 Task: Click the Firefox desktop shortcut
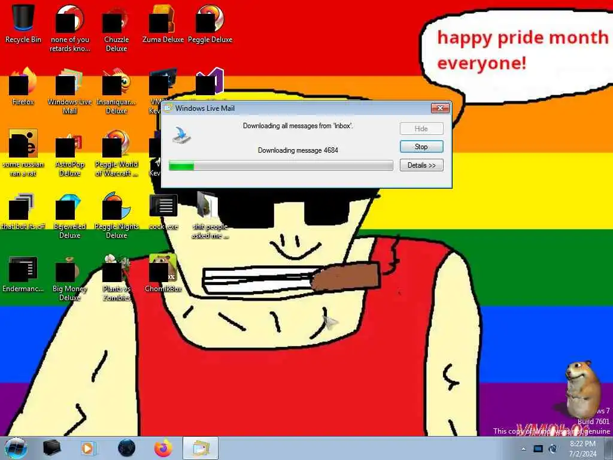click(23, 86)
